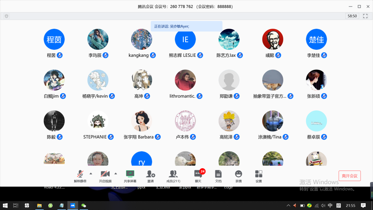Image resolution: width=373 pixels, height=210 pixels.
Task: Open File Explorer from the taskbar
Action: [x=39, y=205]
